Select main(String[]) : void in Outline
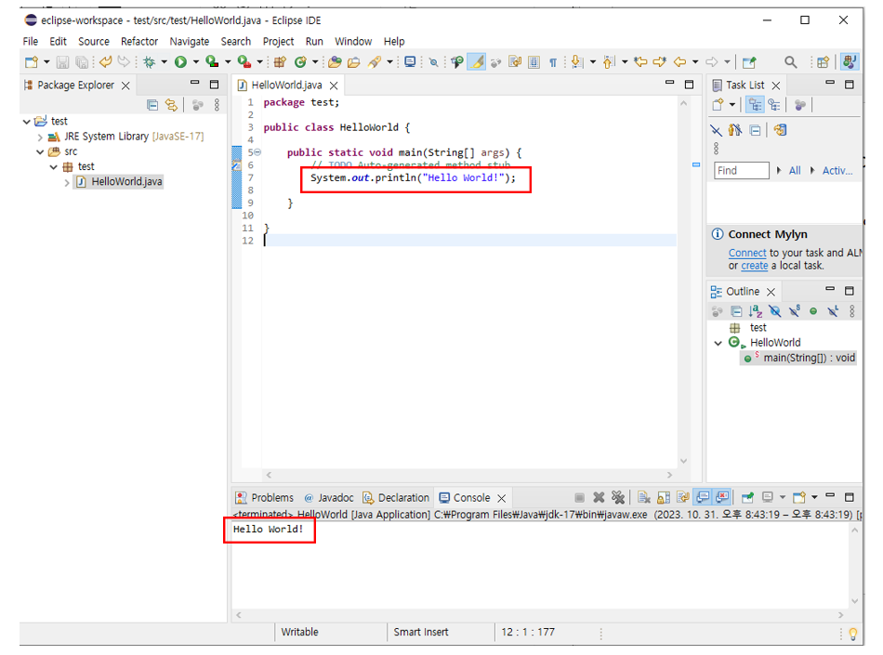The image size is (883, 655). click(x=798, y=358)
